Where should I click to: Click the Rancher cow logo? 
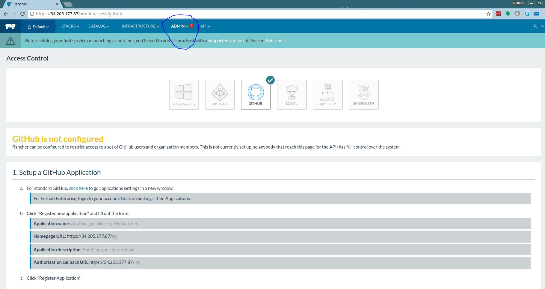coord(10,26)
